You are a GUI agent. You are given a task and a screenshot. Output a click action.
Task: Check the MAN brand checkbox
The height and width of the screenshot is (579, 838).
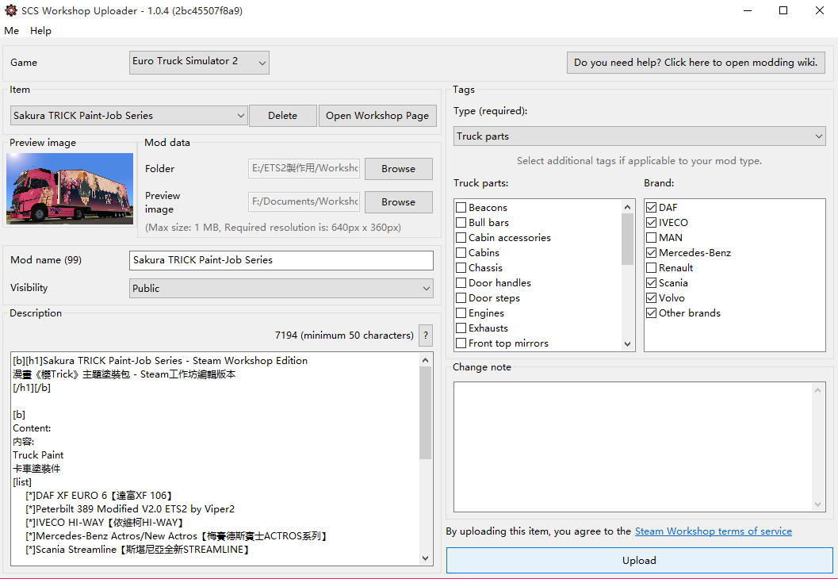click(x=652, y=237)
